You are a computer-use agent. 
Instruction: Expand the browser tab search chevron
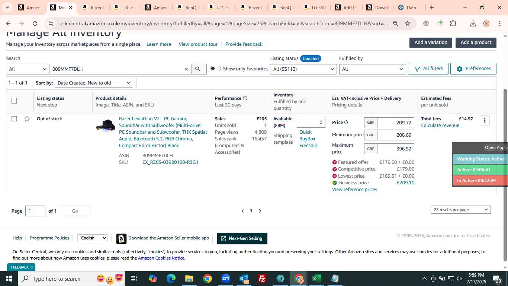pos(7,7)
